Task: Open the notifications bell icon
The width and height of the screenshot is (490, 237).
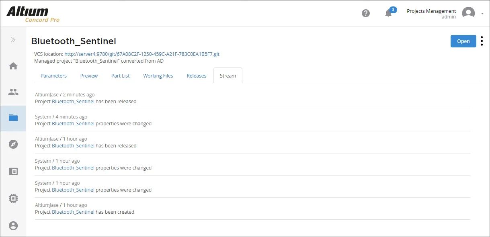Action: point(388,13)
